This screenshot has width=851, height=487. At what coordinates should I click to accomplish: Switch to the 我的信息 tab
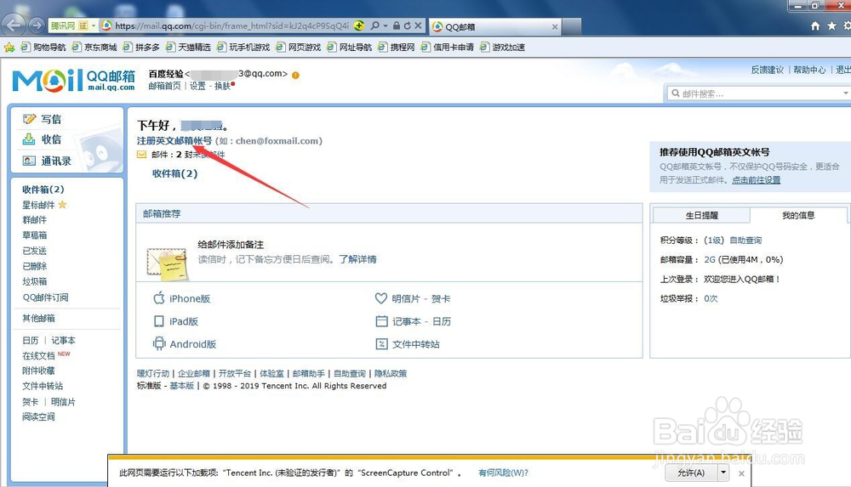(x=798, y=215)
